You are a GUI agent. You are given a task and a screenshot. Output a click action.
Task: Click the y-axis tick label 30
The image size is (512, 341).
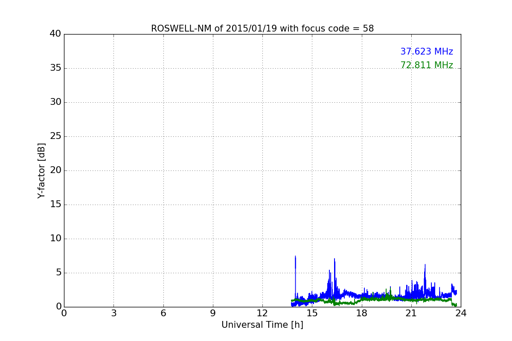tap(55, 102)
